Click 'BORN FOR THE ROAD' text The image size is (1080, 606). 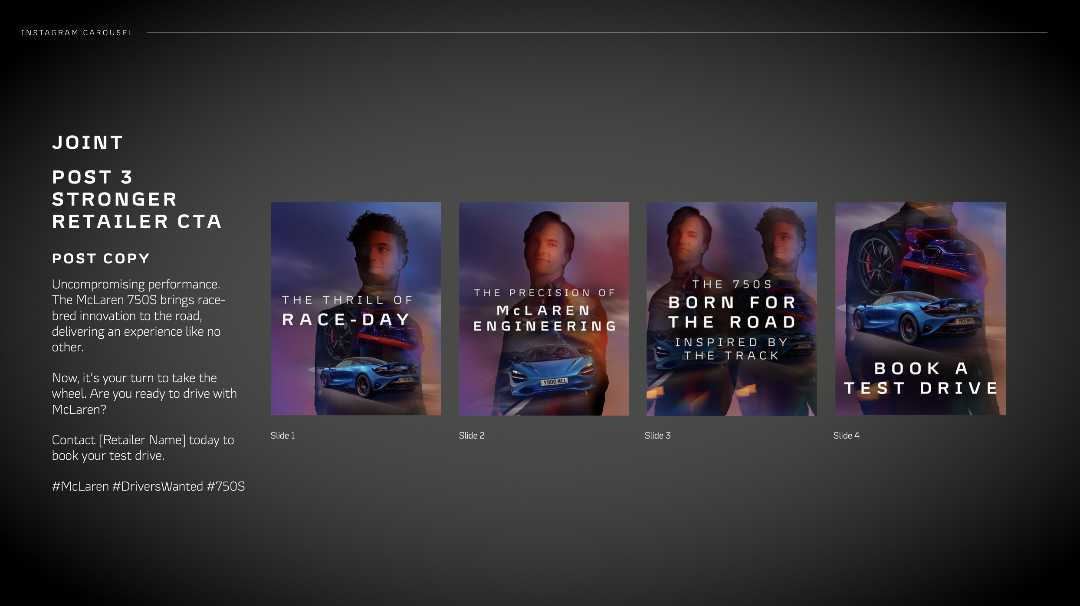point(732,312)
